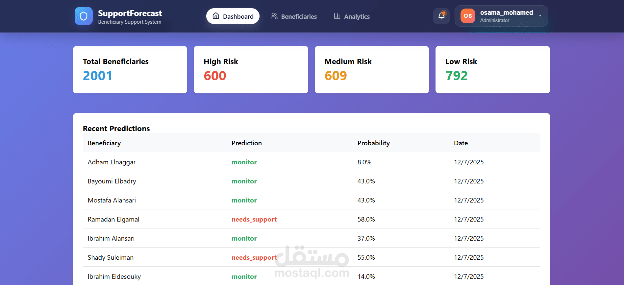Open the Low Risk card
624x285 pixels.
pyautogui.click(x=493, y=70)
